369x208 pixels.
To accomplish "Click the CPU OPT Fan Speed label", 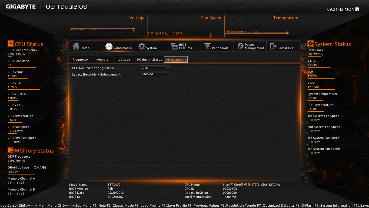I will pyautogui.click(x=22, y=138).
